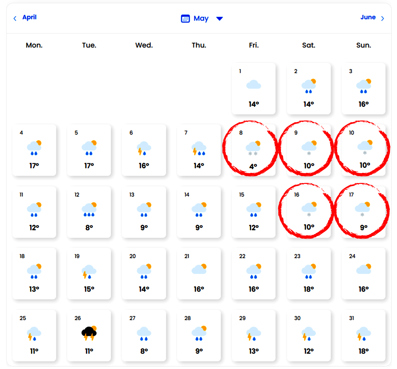Click the snow icon on May 8
This screenshot has width=397, height=369.
click(x=253, y=148)
